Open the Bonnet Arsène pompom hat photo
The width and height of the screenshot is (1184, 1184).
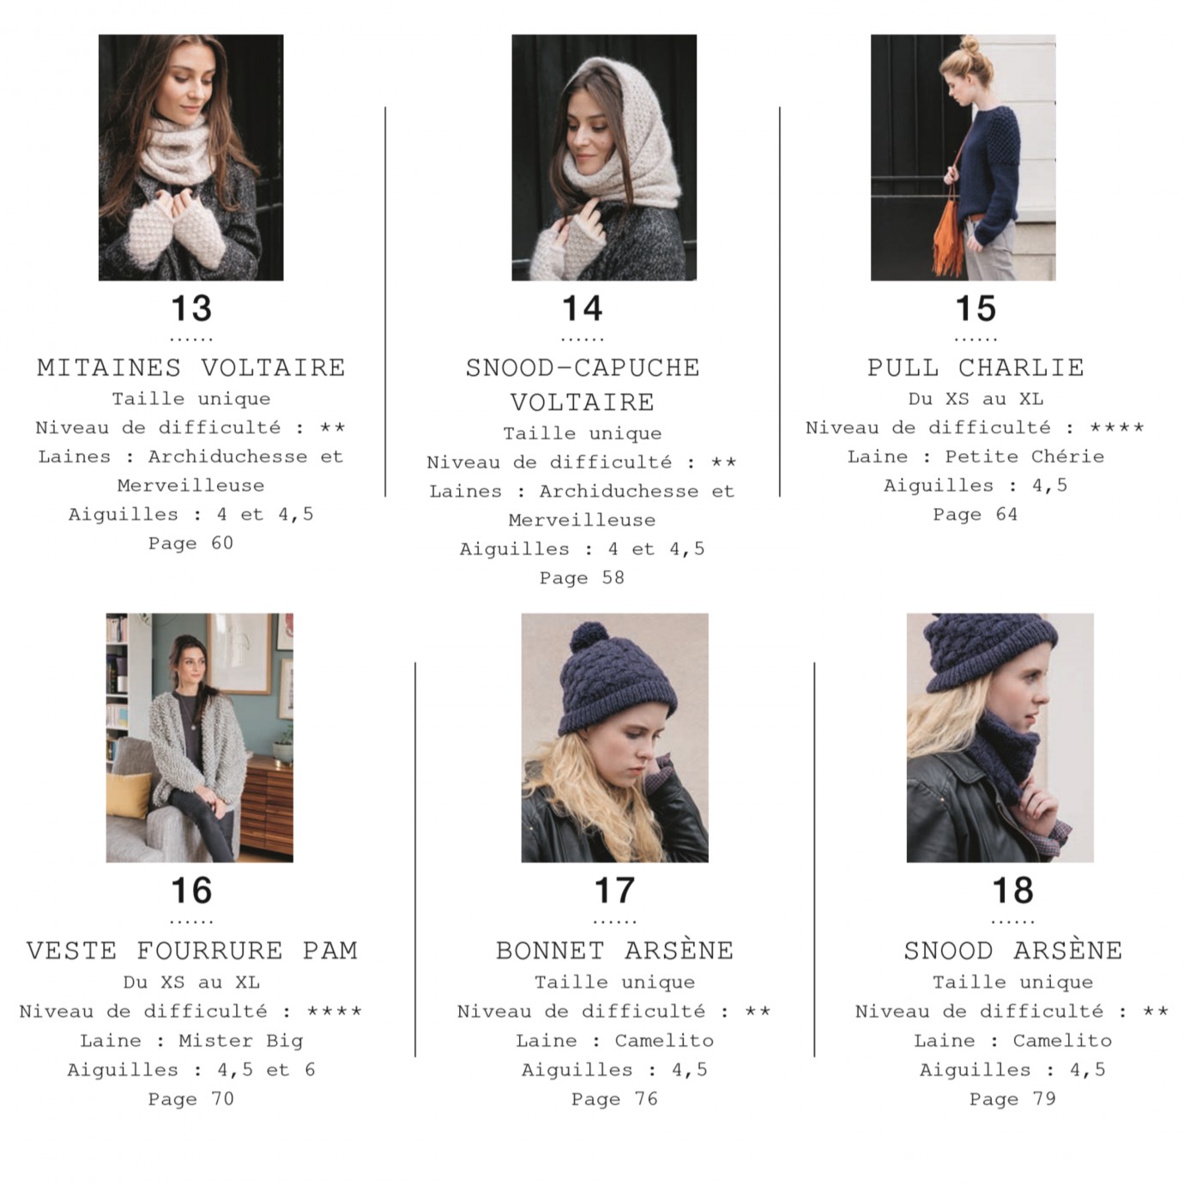(614, 737)
